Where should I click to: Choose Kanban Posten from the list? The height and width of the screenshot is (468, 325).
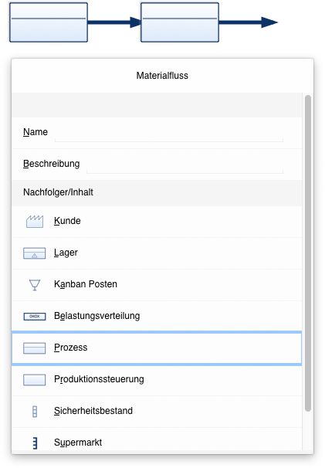click(157, 285)
